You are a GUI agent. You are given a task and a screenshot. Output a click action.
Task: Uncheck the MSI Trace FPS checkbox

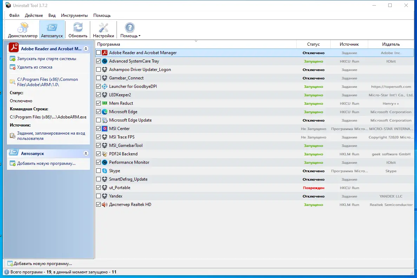click(98, 137)
